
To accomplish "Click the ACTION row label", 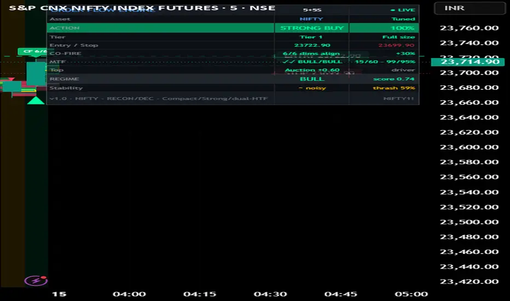I will [65, 28].
